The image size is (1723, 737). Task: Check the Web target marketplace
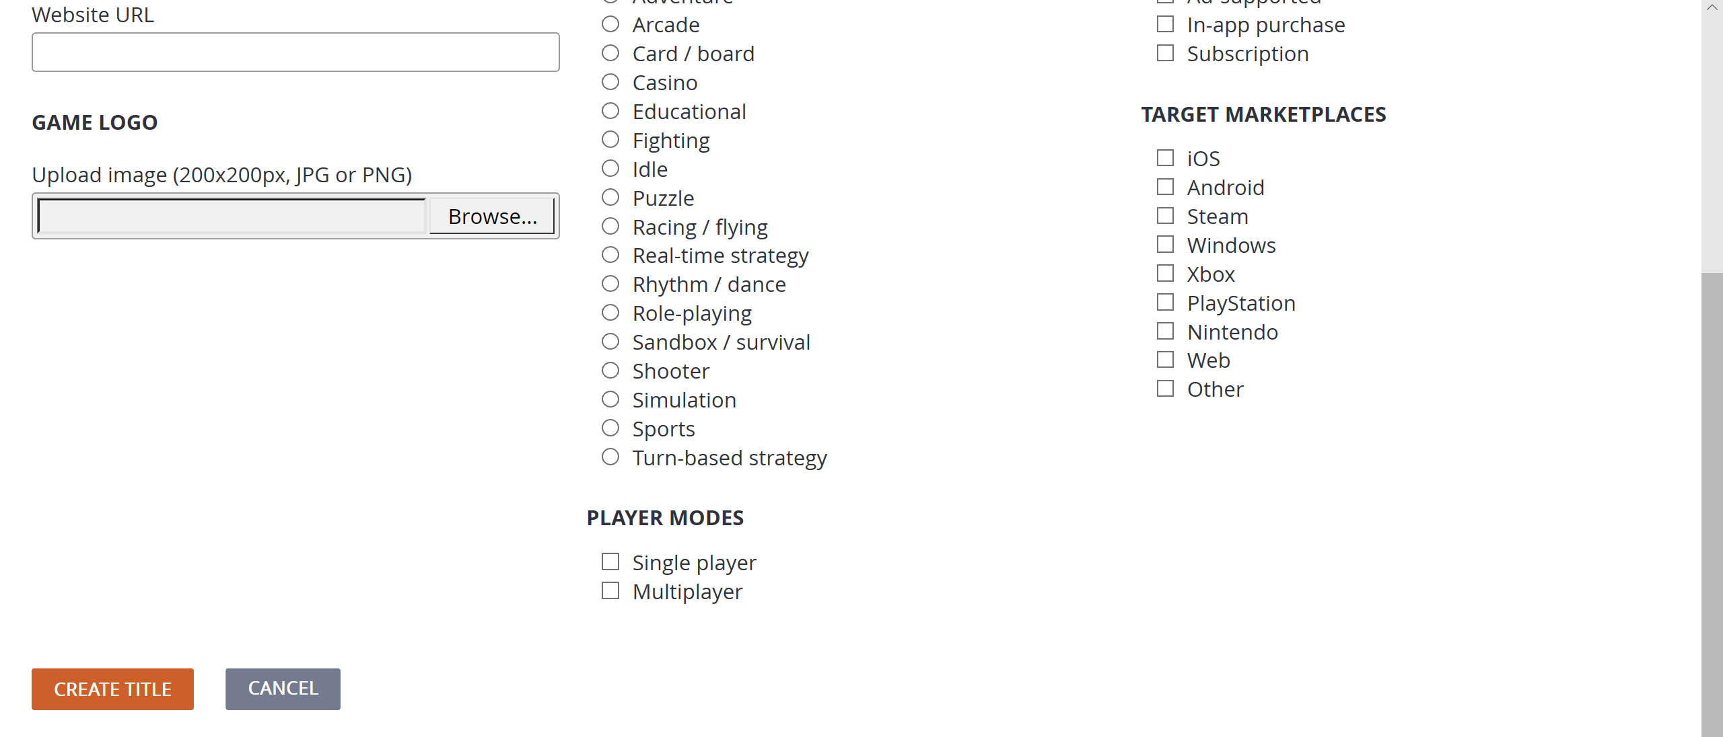[1165, 359]
